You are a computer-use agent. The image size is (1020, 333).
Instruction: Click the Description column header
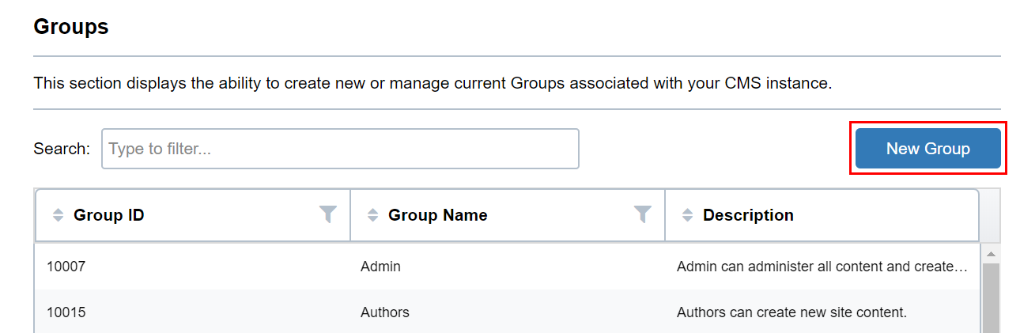coord(822,215)
